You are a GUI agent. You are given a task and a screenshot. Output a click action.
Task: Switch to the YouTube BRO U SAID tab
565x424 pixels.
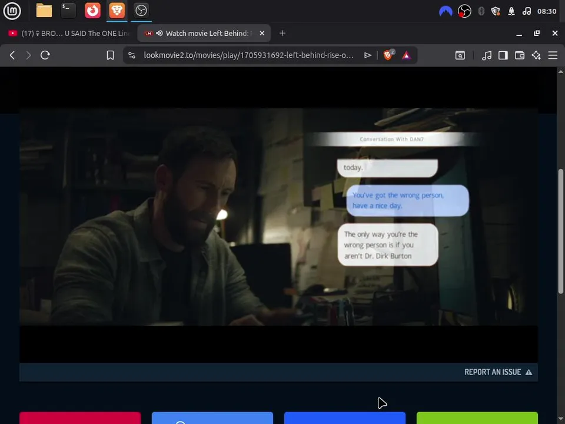(68, 33)
